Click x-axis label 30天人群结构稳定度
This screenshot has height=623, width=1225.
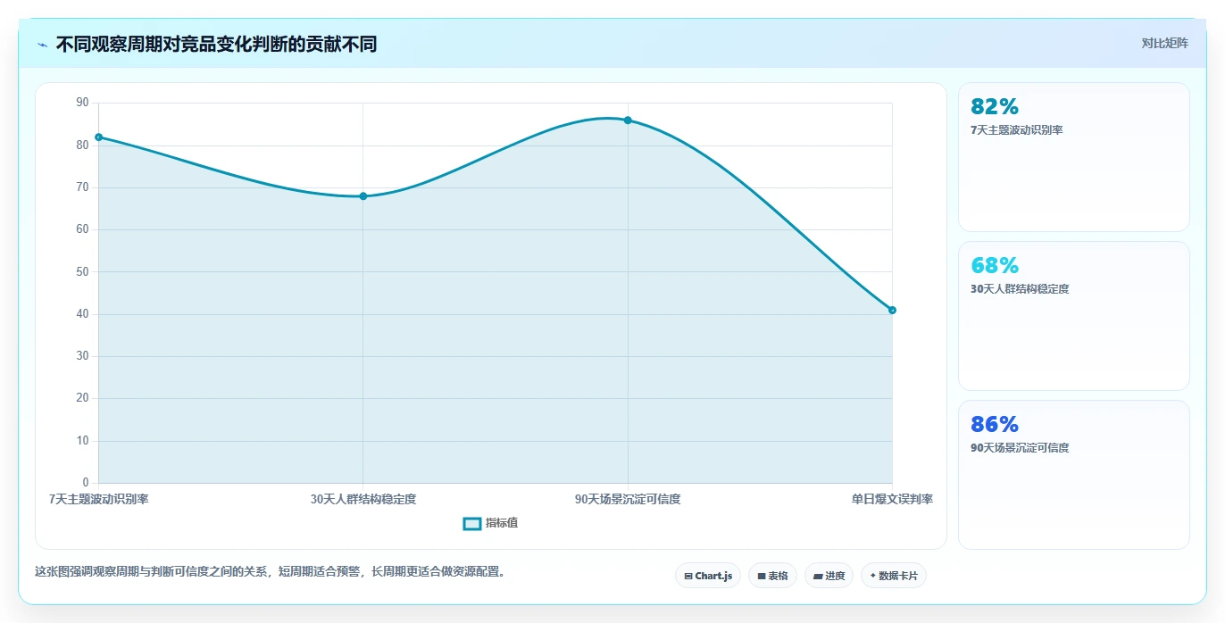363,499
